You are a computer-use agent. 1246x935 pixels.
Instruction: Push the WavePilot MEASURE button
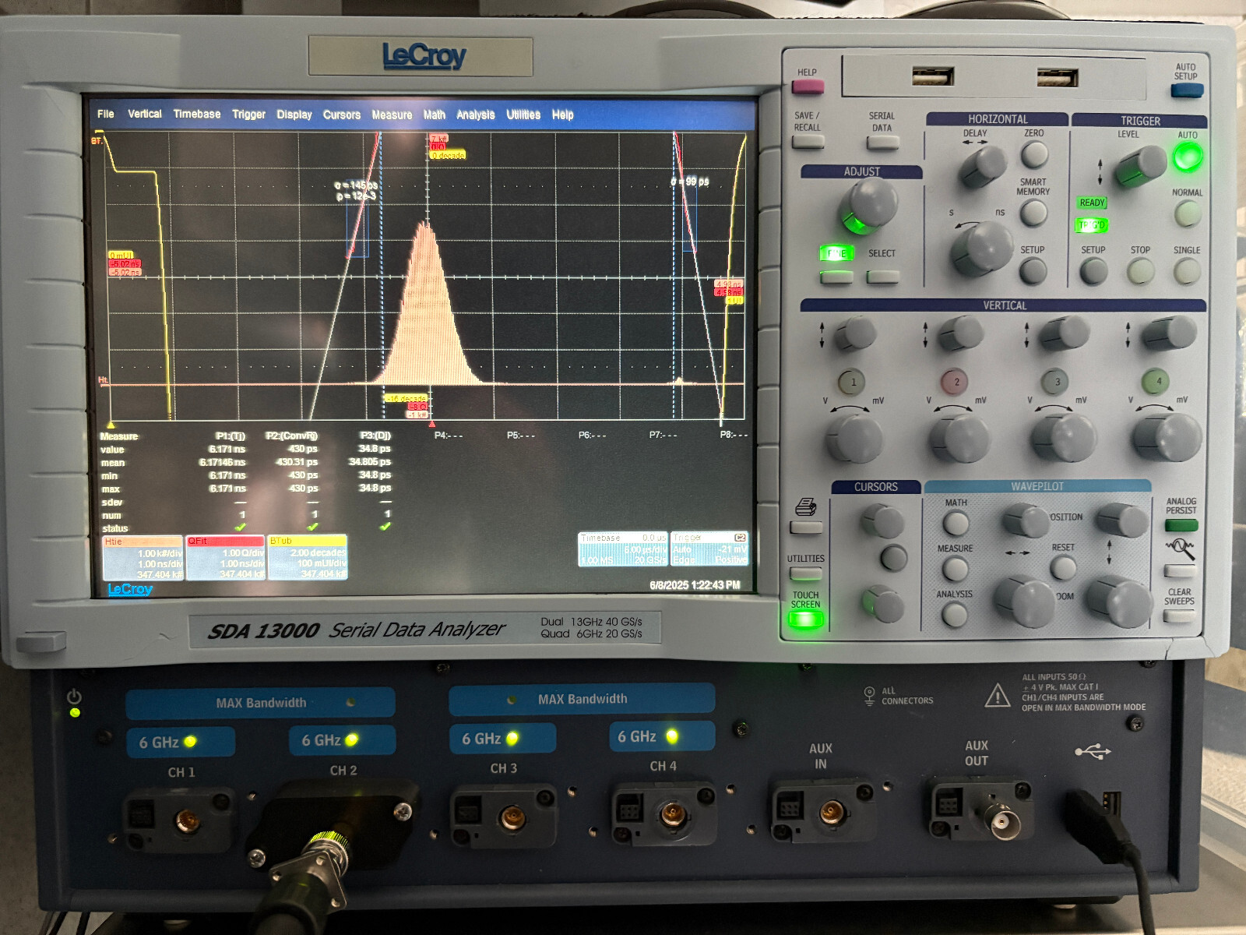[955, 569]
